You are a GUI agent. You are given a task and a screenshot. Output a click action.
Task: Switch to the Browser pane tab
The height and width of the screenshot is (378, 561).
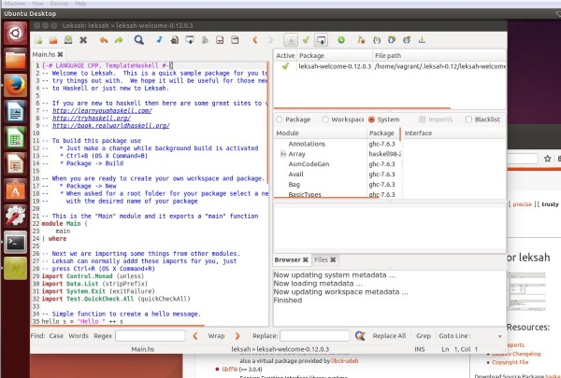(x=288, y=259)
